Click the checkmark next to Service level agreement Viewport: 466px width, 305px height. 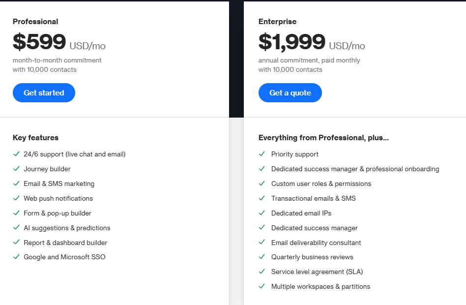click(x=262, y=272)
